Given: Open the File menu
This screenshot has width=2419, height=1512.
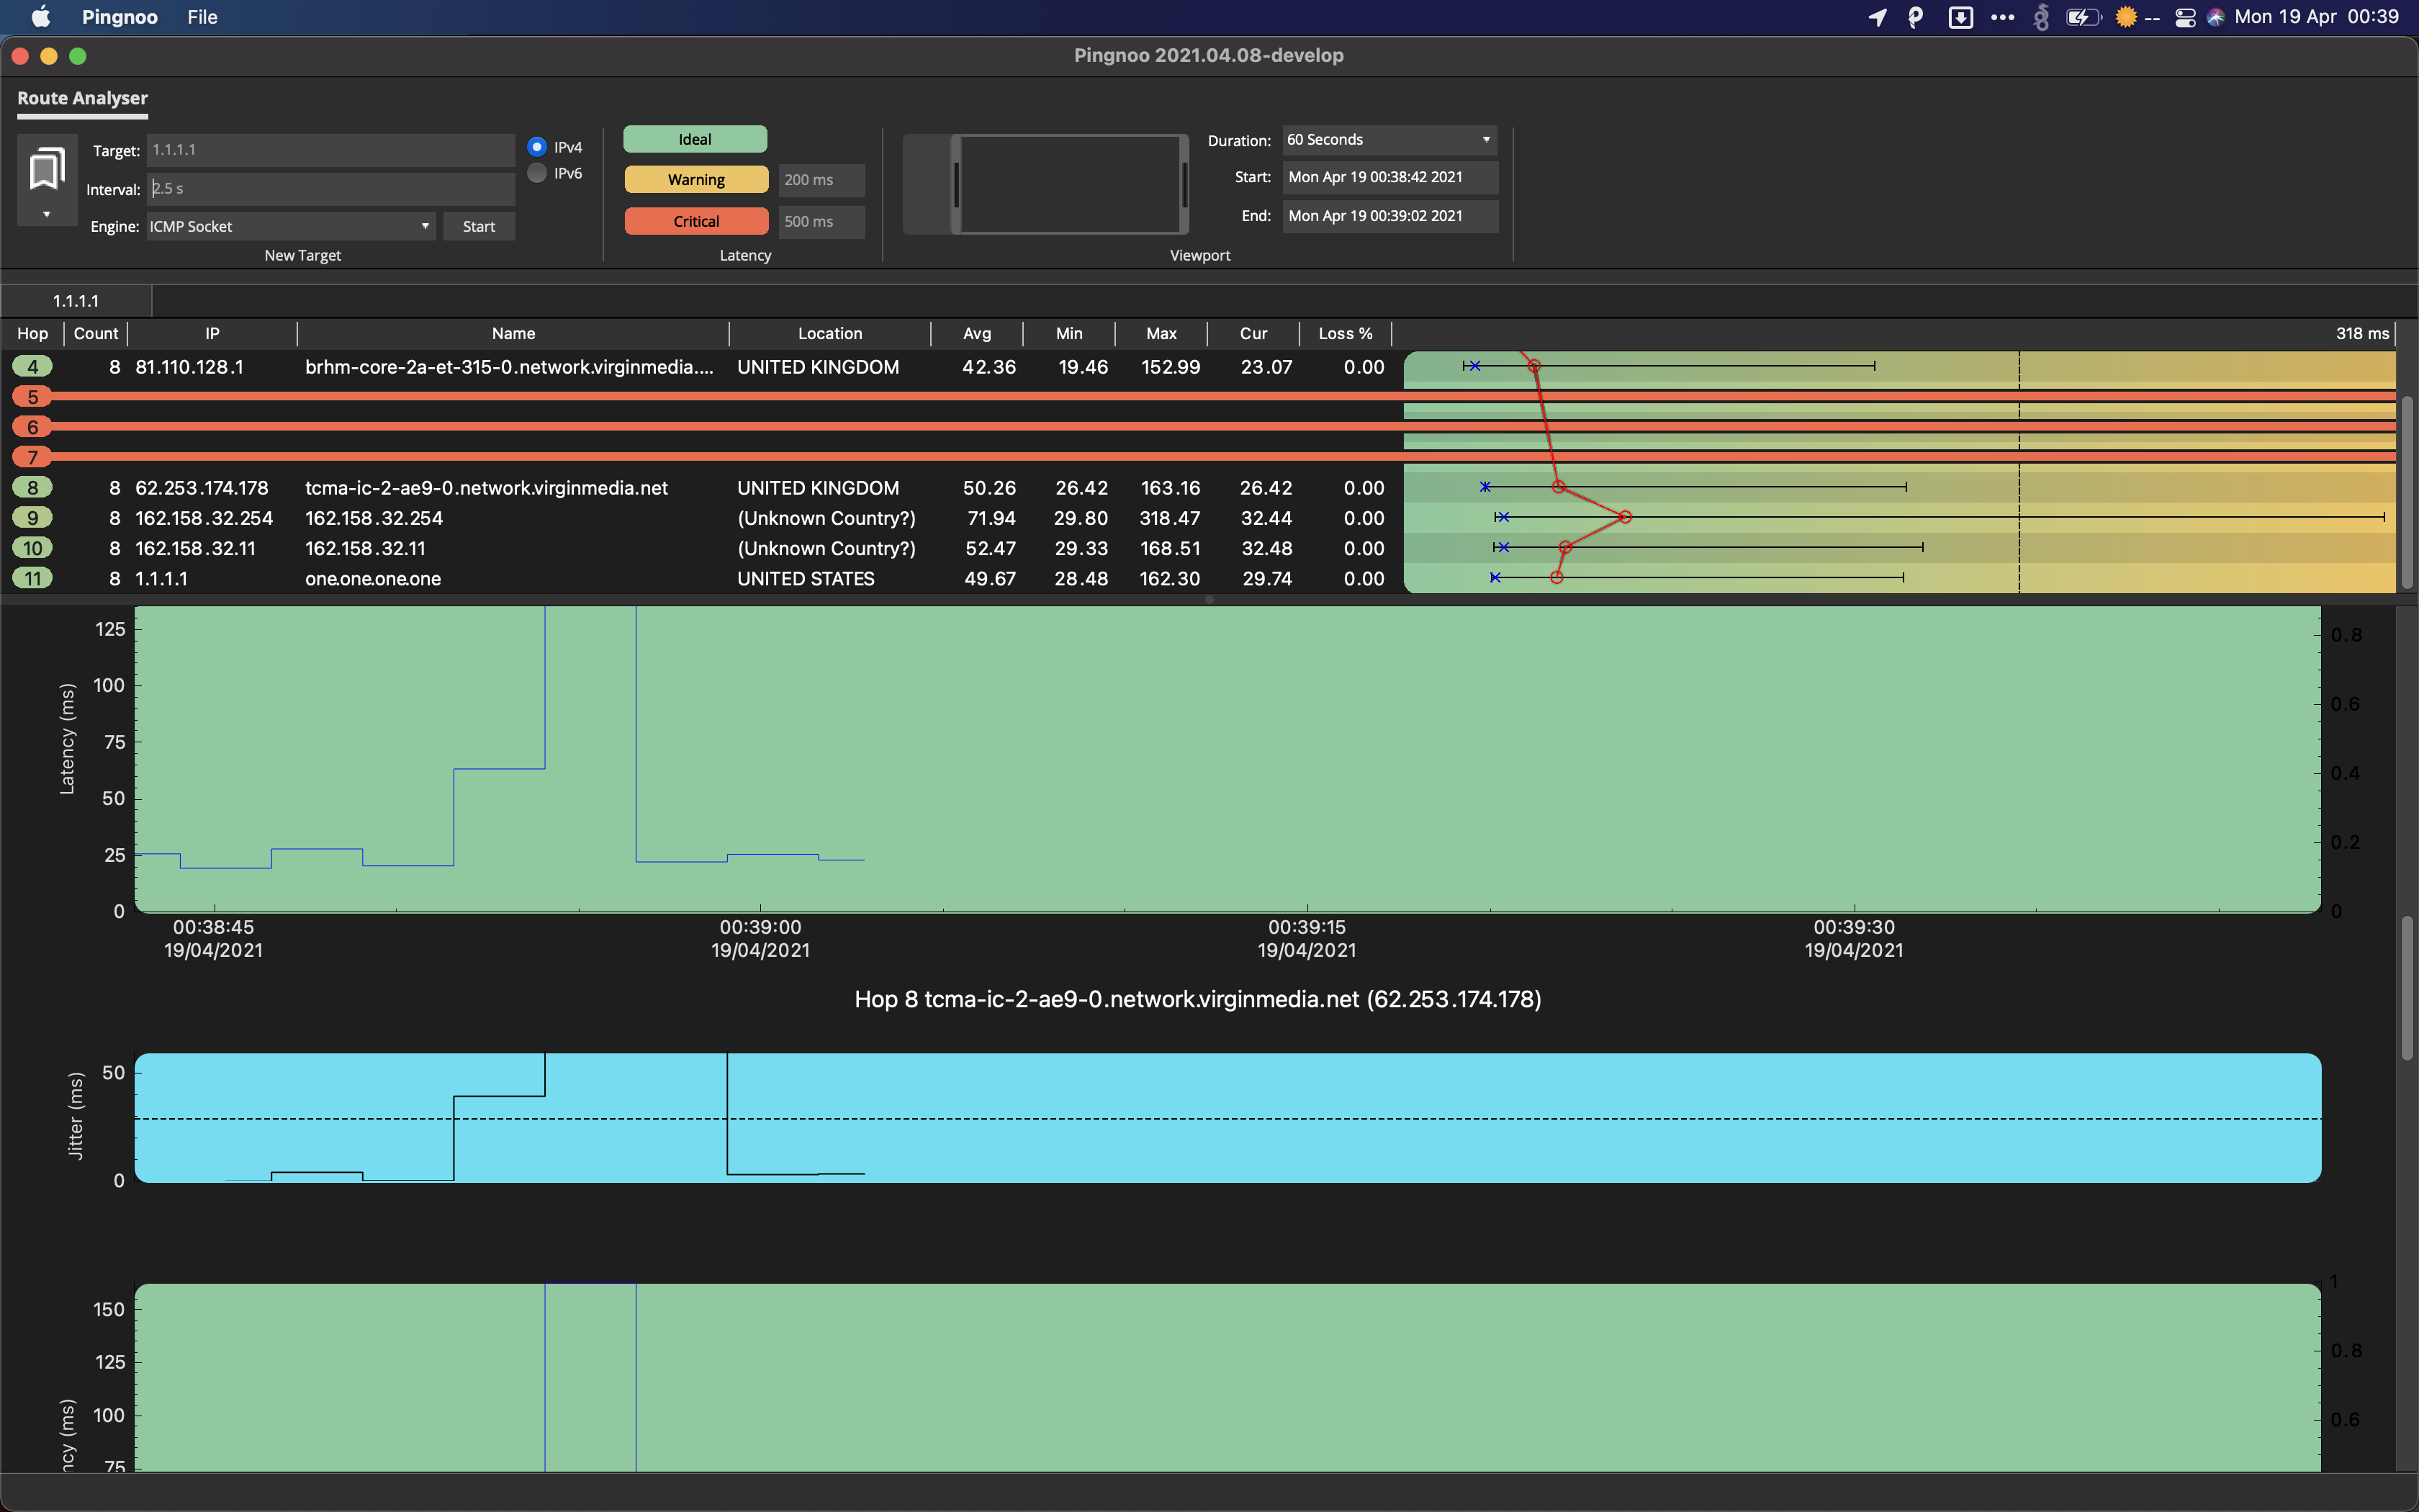Looking at the screenshot, I should coord(202,16).
